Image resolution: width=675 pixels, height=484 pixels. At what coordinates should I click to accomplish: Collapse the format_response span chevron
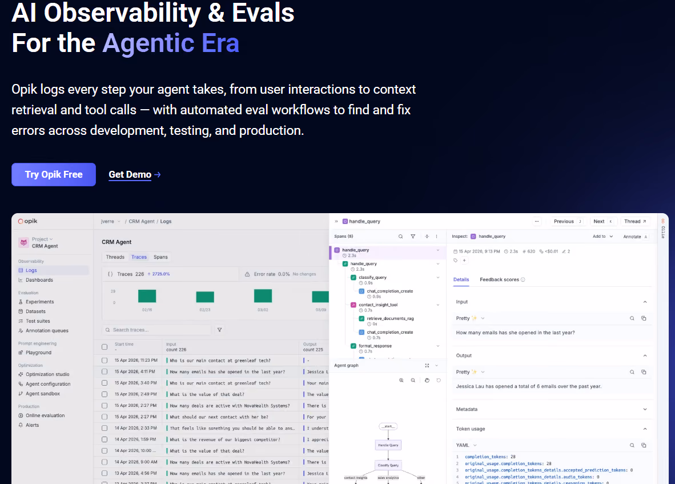click(438, 346)
